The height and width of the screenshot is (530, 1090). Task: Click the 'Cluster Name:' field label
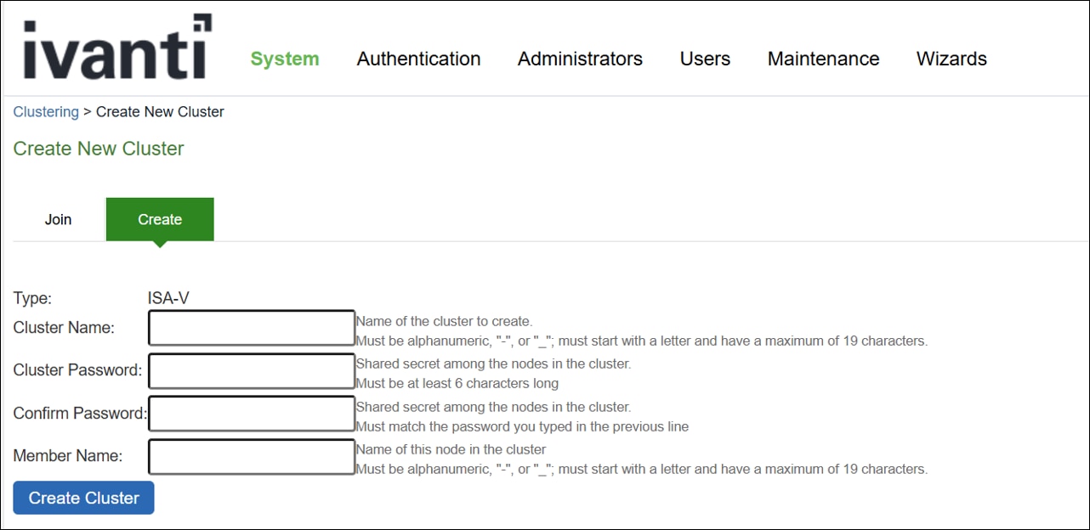click(64, 328)
